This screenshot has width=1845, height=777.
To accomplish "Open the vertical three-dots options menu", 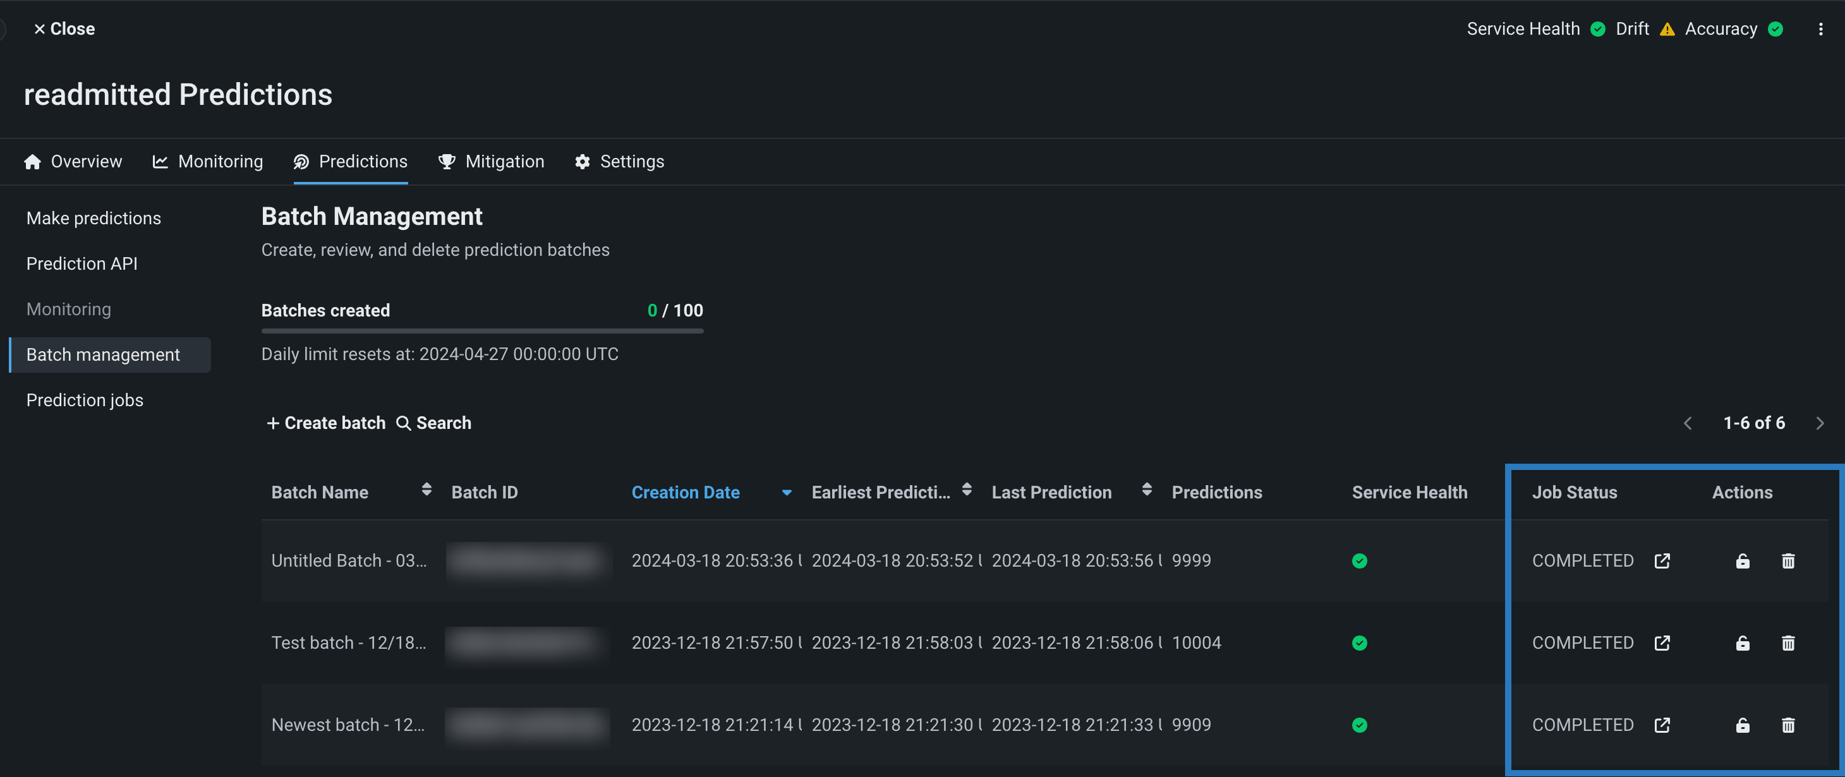I will pyautogui.click(x=1820, y=29).
